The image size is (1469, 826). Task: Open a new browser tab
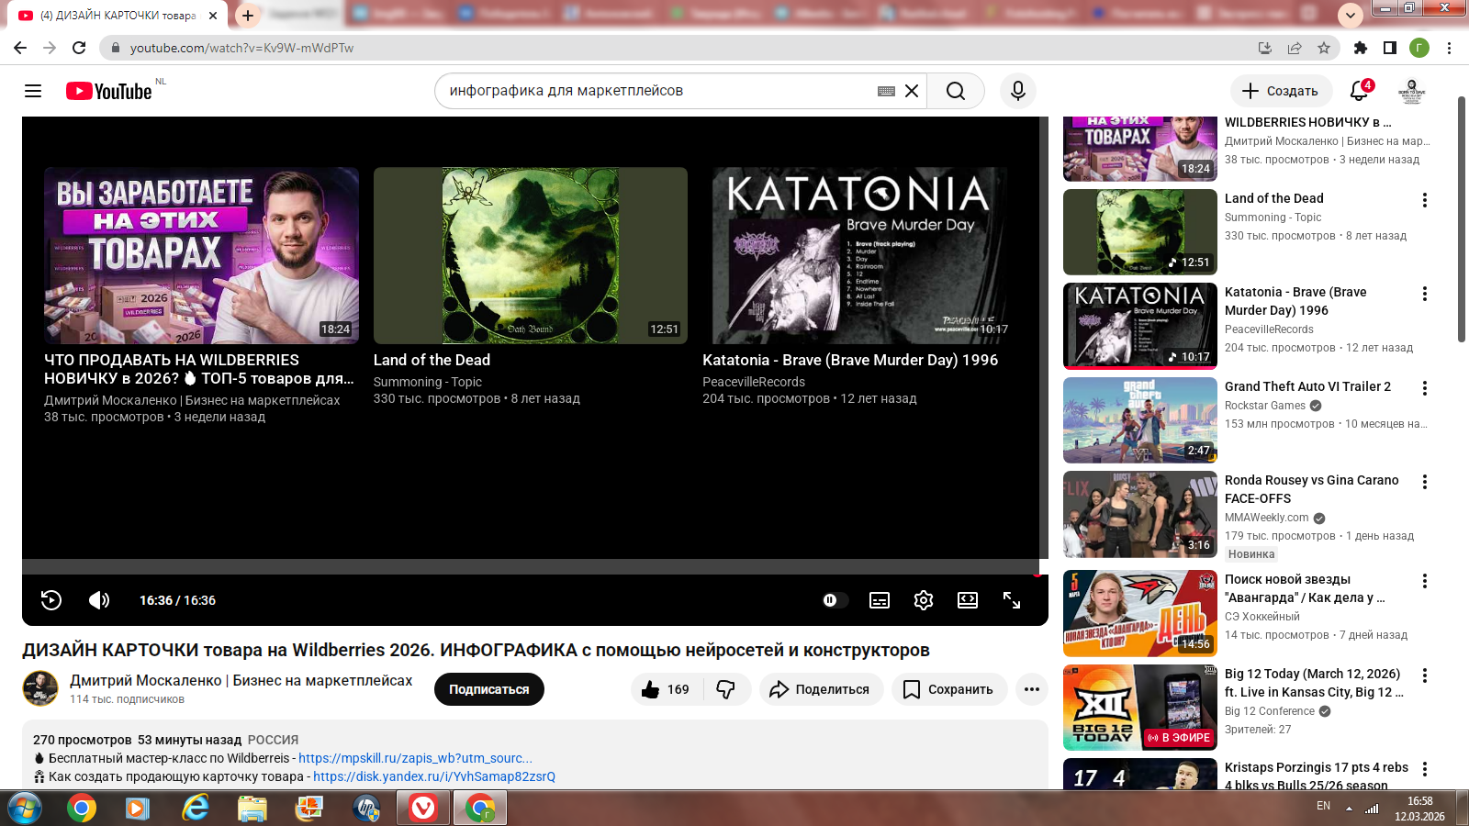tap(248, 16)
